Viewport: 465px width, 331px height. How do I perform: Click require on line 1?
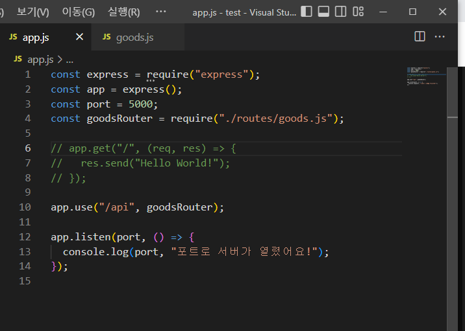tap(168, 74)
